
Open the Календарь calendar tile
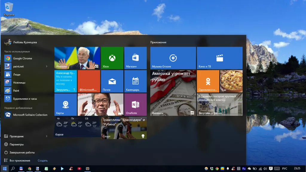tap(135, 81)
